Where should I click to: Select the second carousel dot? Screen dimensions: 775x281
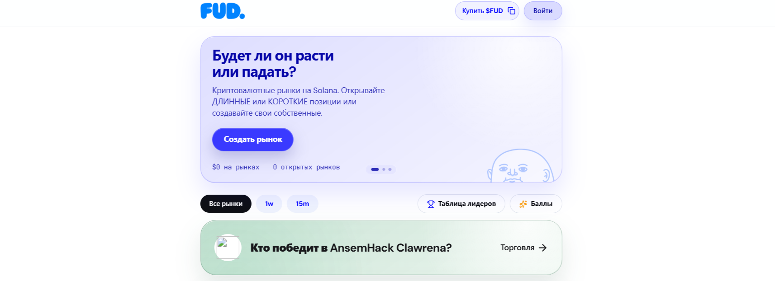click(384, 169)
